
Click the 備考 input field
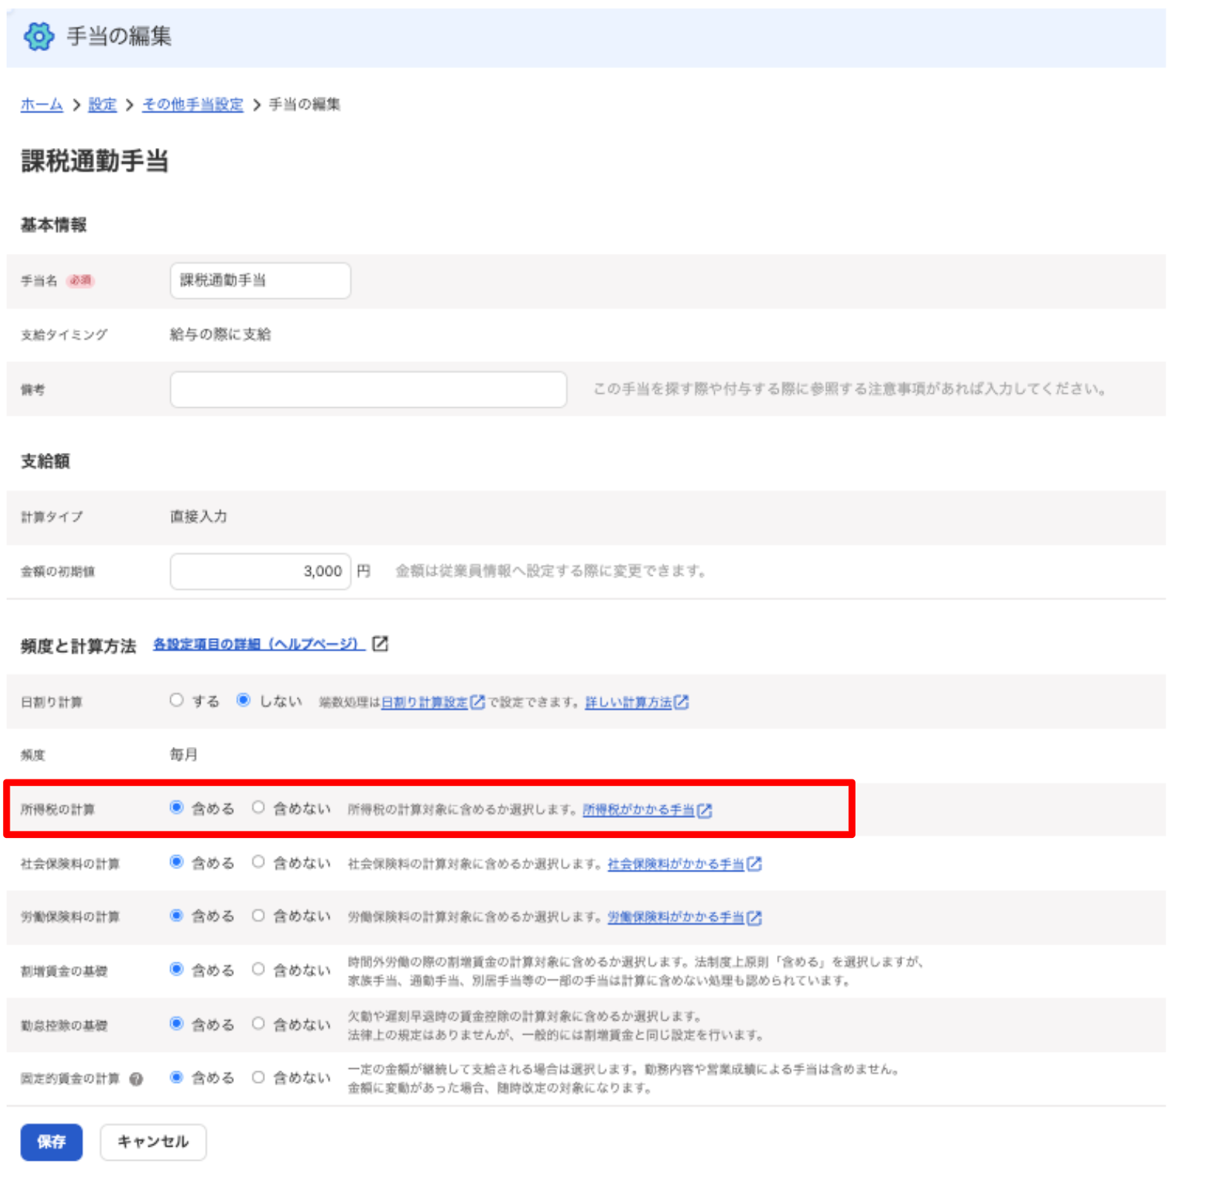click(369, 389)
